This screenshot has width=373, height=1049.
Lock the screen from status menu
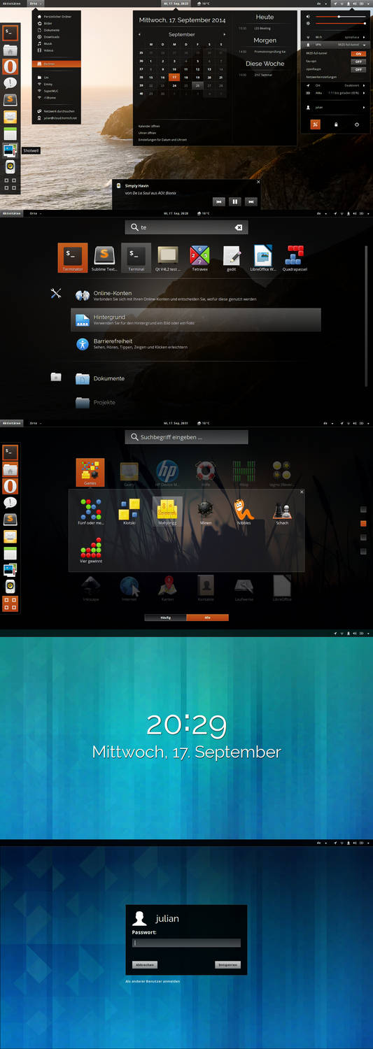click(x=336, y=124)
